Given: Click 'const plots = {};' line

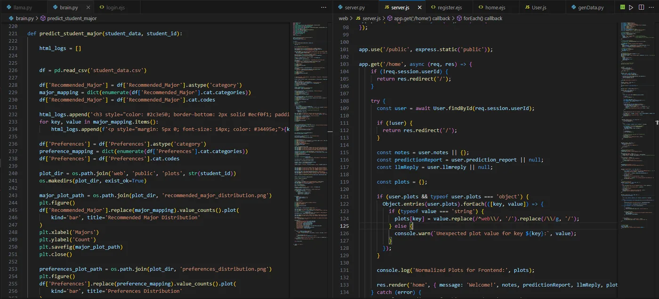Looking at the screenshot, I should (x=402, y=182).
